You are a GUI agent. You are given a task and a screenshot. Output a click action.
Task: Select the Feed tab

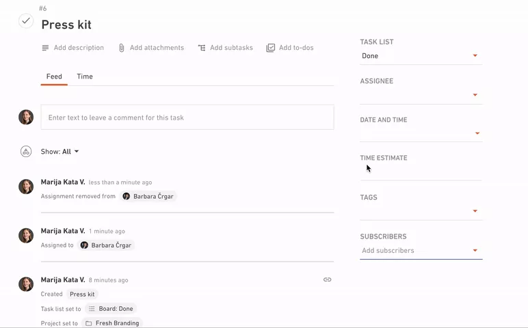54,77
